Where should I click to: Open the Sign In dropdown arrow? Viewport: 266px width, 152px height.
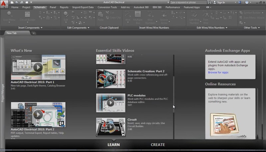[235, 2]
